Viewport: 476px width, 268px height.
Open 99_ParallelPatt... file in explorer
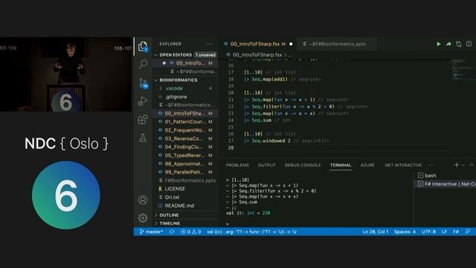pyautogui.click(x=185, y=172)
